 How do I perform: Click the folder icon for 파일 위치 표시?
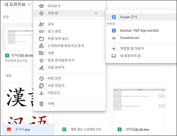(41, 39)
